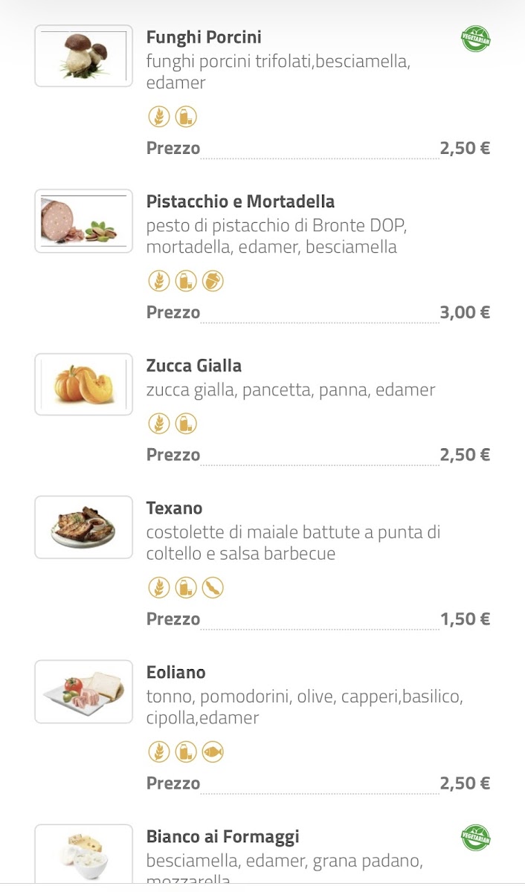This screenshot has height=892, width=525.
Task: Select the milk allergen icon under Zucca Gialla
Action: pyautogui.click(x=187, y=423)
